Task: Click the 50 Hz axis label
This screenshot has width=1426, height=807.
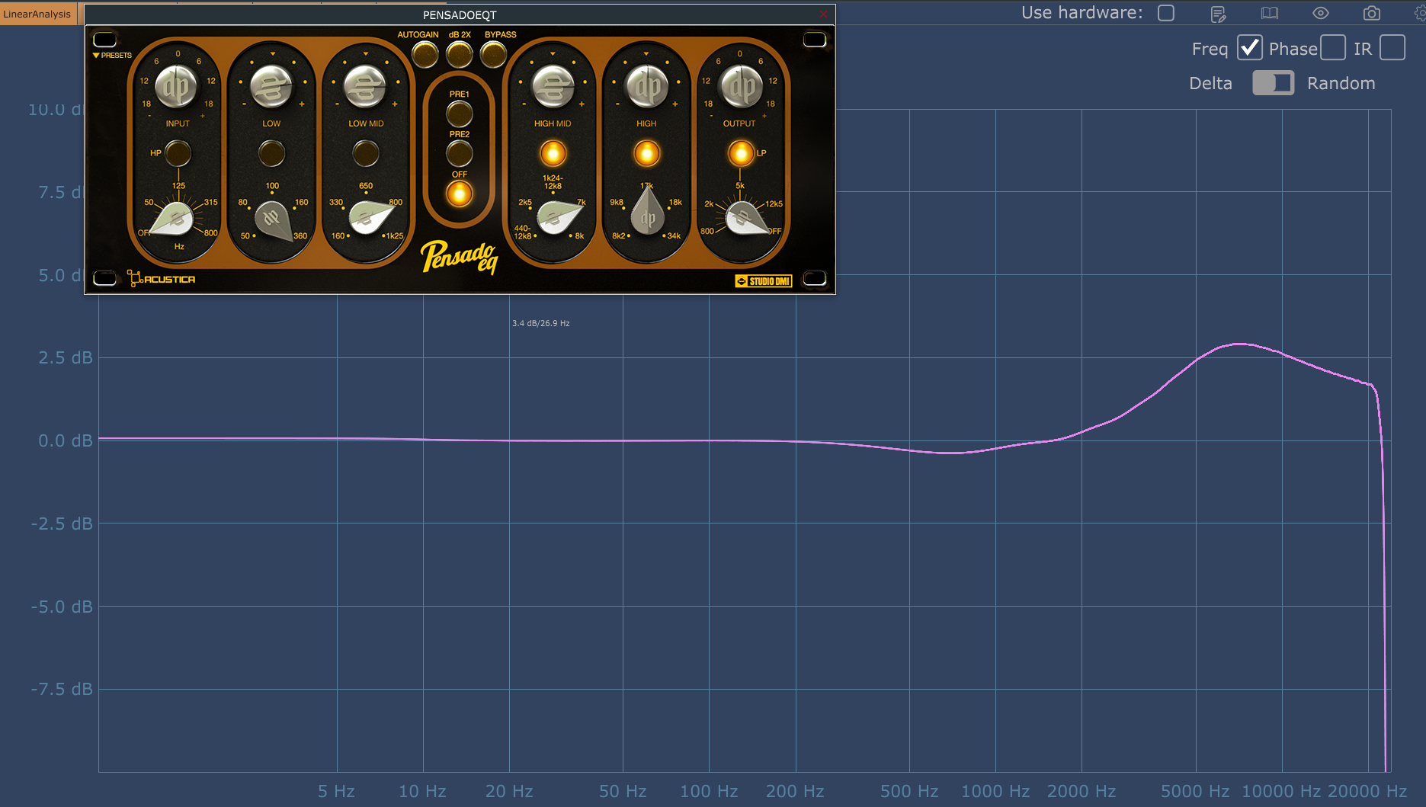Action: [x=623, y=791]
